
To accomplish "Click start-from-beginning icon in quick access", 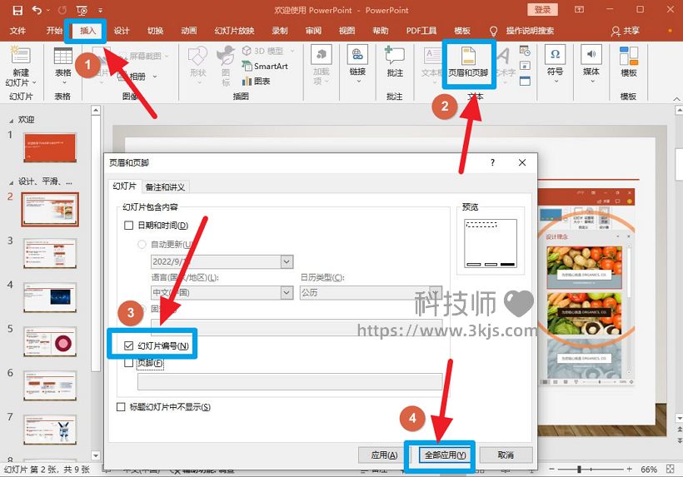I will tap(82, 10).
